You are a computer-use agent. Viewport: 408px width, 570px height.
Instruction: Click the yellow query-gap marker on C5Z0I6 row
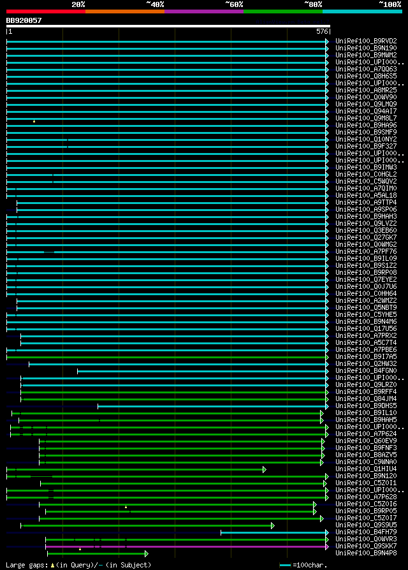click(126, 507)
